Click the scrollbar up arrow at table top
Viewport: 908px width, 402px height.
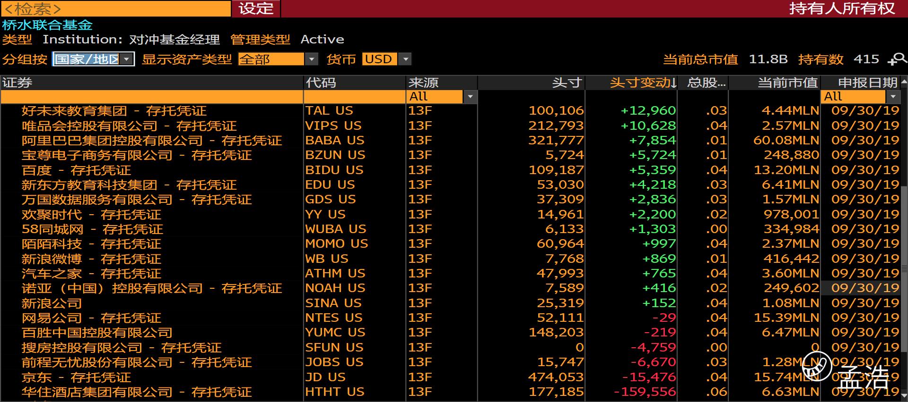coord(904,82)
